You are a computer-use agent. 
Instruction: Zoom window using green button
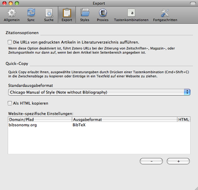(17, 3)
